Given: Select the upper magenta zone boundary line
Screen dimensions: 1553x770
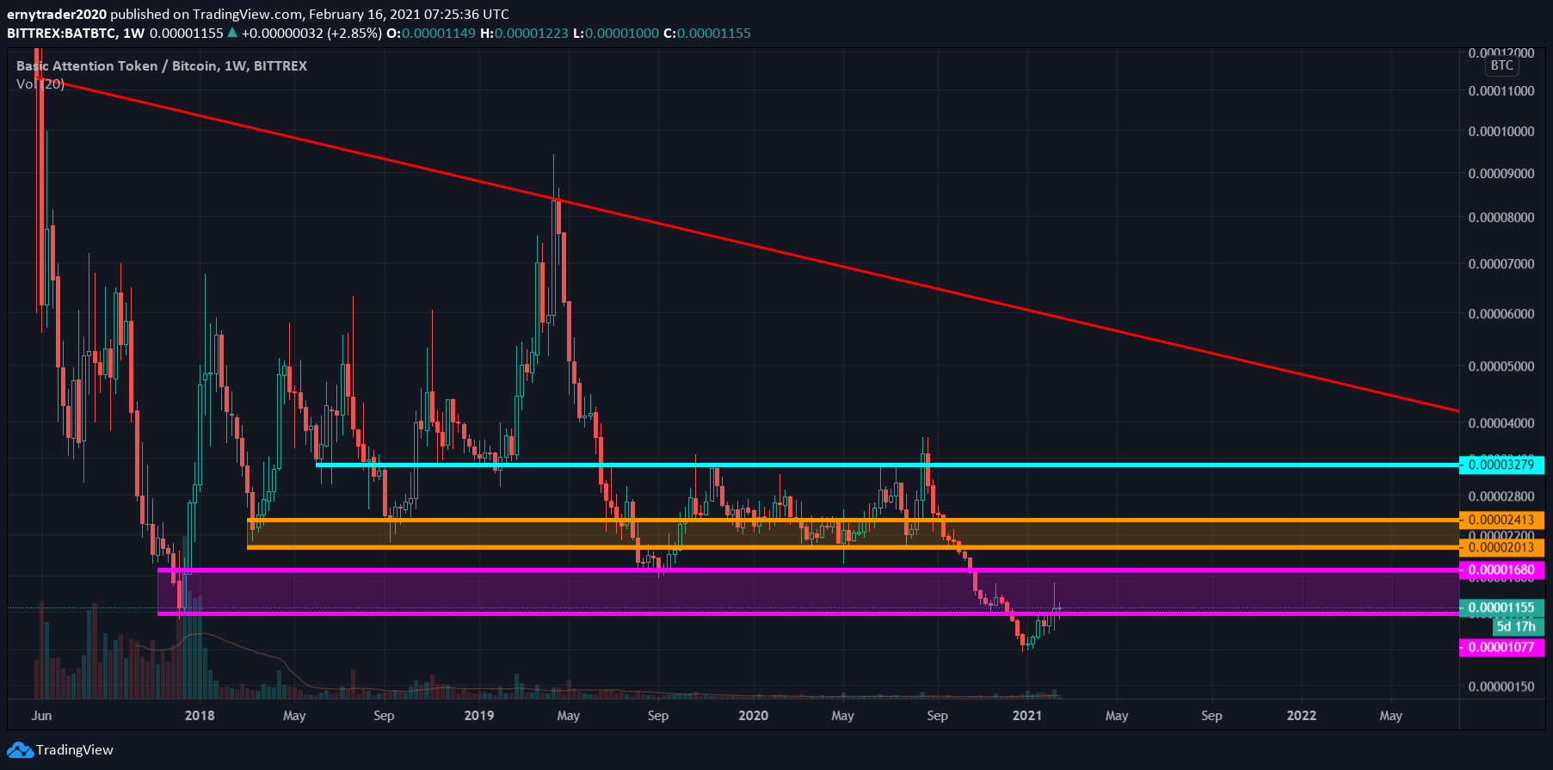Looking at the screenshot, I should 809,570.
